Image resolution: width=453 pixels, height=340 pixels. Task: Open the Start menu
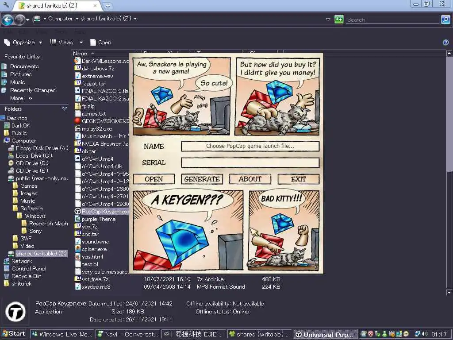[x=14, y=334]
